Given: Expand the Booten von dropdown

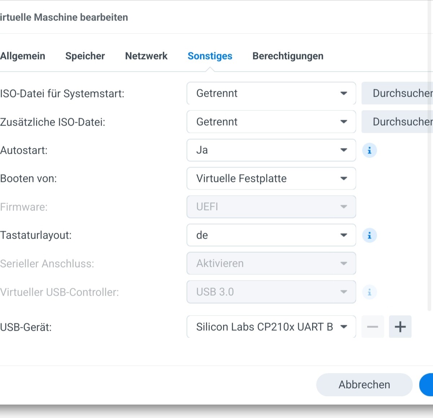Looking at the screenshot, I should tap(271, 178).
